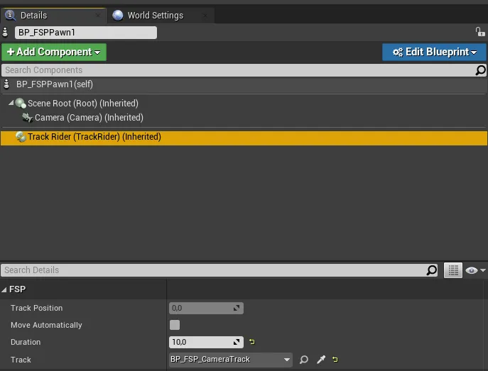
Task: Collapse the FSP category section
Action: (5, 289)
